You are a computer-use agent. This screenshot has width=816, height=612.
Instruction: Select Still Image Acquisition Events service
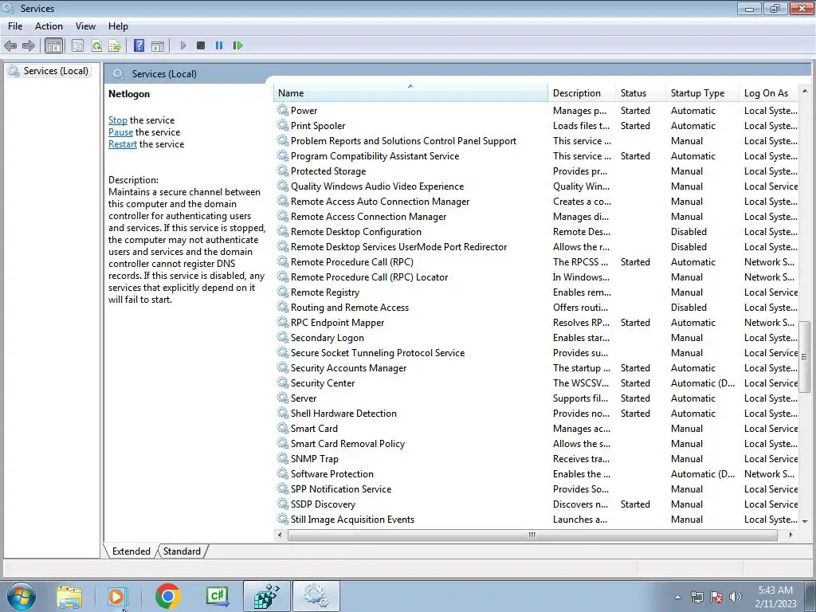(x=536, y=520)
